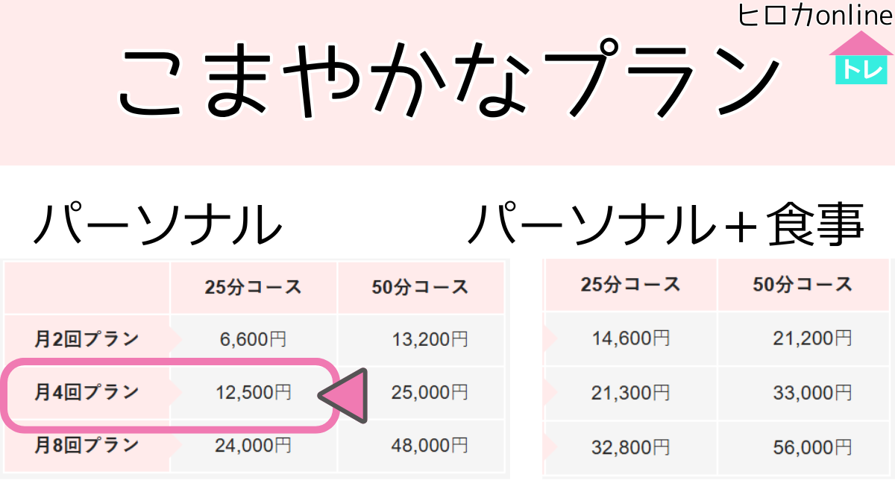Select the パーソナル section heading
The image size is (895, 489).
(158, 224)
